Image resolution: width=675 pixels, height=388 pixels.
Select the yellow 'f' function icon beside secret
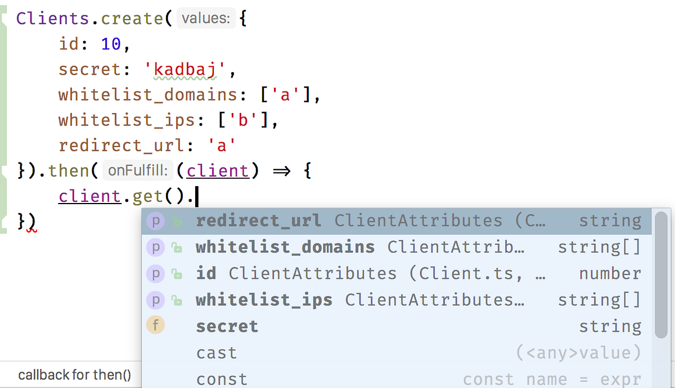point(155,325)
